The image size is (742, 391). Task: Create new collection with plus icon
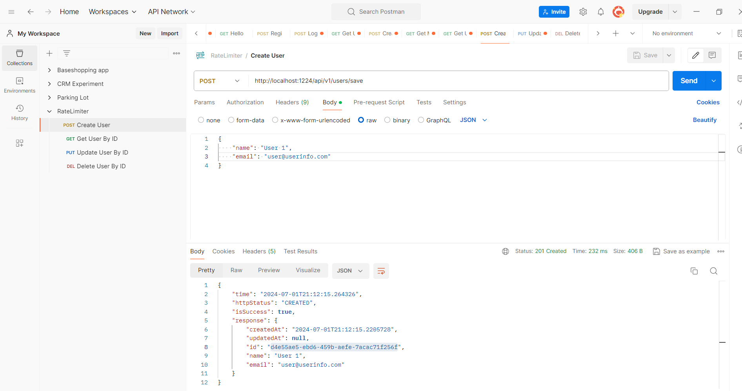click(x=49, y=53)
